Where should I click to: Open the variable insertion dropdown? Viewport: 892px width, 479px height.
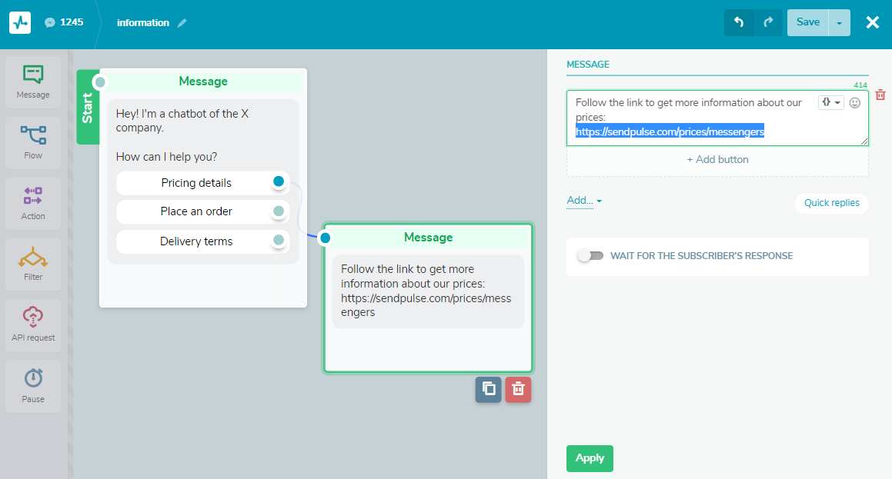830,101
